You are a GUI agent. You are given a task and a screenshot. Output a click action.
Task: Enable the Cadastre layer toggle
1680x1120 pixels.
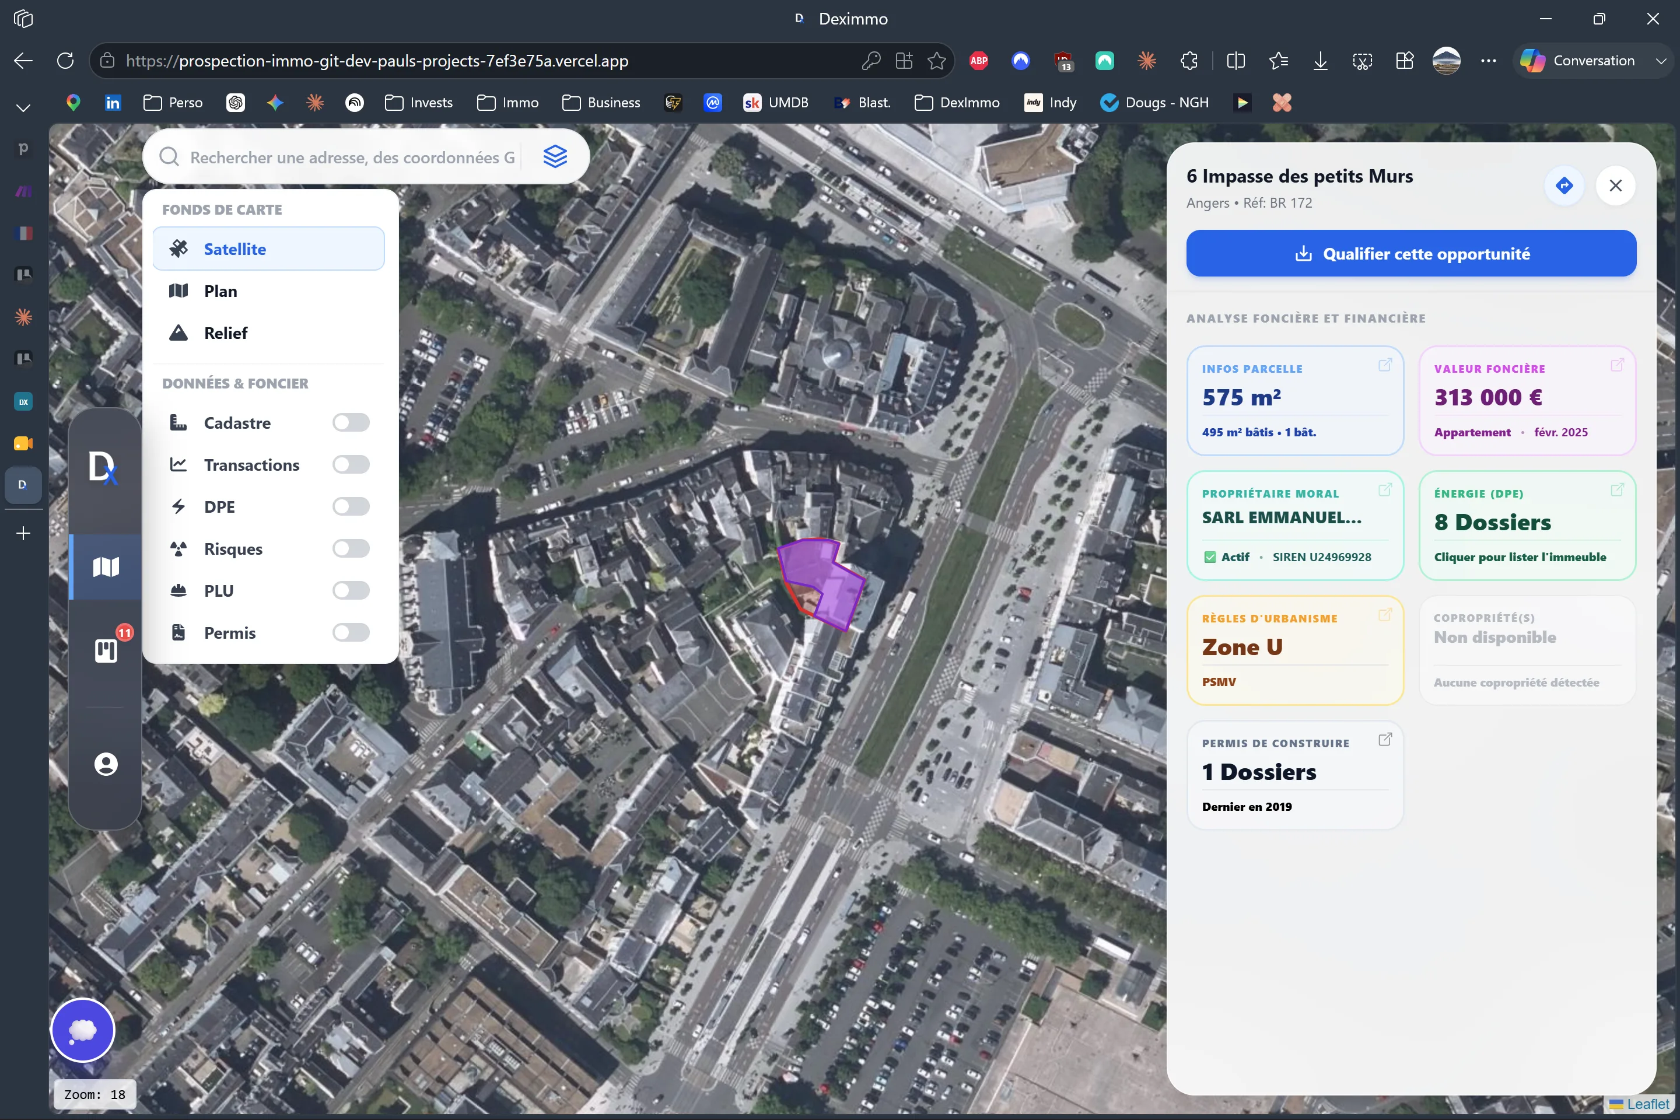[x=351, y=423]
